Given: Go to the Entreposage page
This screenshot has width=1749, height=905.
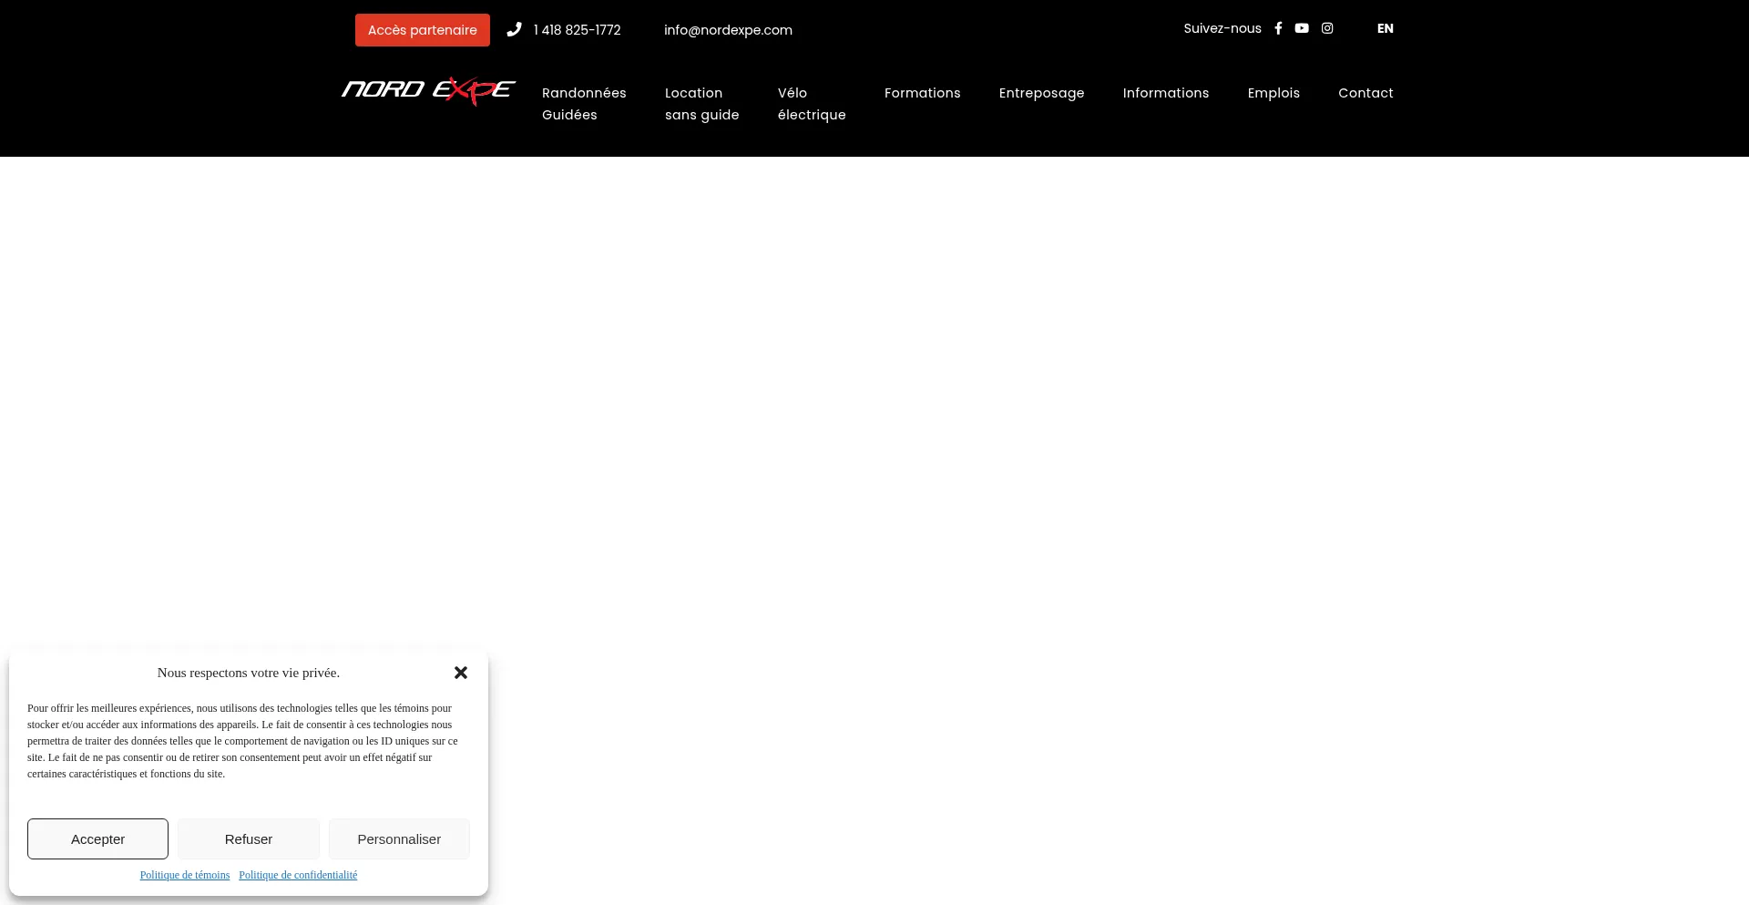Looking at the screenshot, I should pos(1041,93).
